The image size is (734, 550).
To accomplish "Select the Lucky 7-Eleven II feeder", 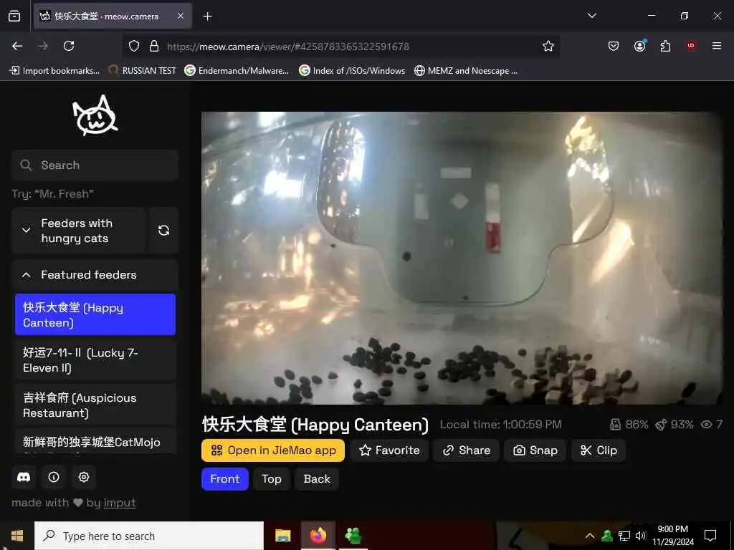I will click(95, 360).
